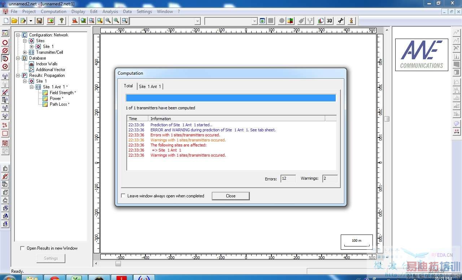
Task: Open the Computation menu
Action: click(53, 12)
